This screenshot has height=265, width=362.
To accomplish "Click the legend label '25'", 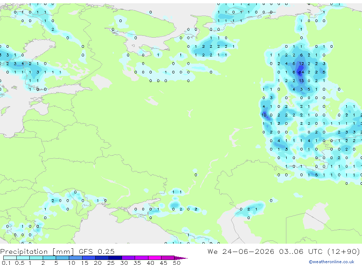I will coord(111,263).
